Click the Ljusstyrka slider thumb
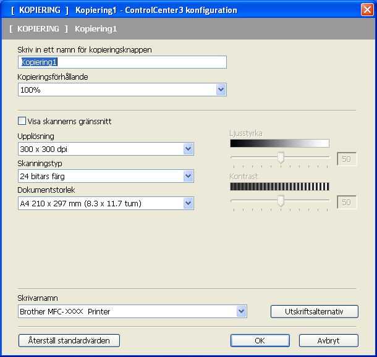This screenshot has height=357, width=377. point(281,157)
